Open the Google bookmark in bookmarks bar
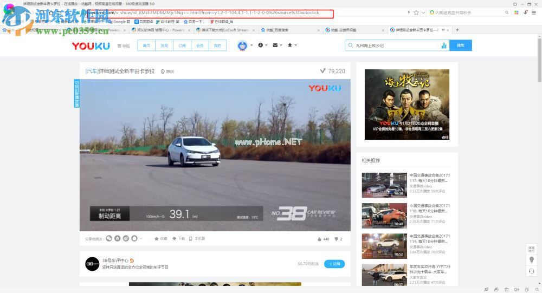The height and width of the screenshot is (293, 542). point(119,22)
